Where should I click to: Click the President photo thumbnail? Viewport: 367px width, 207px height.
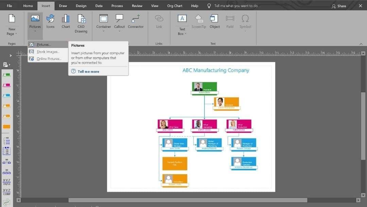click(x=198, y=87)
